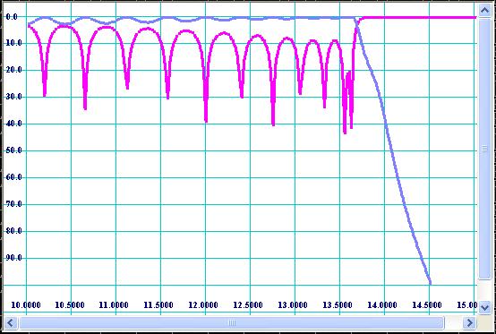This screenshot has height=334, width=496.
Task: Select the 11.0000 x-axis label
Action: tap(114, 305)
